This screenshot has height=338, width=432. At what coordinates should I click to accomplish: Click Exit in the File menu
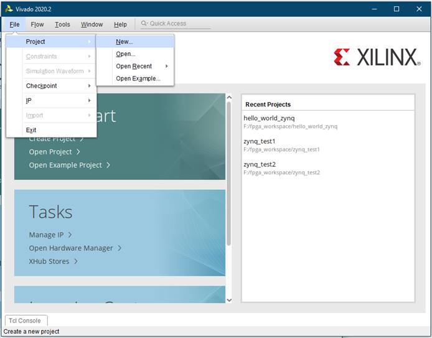tap(31, 130)
